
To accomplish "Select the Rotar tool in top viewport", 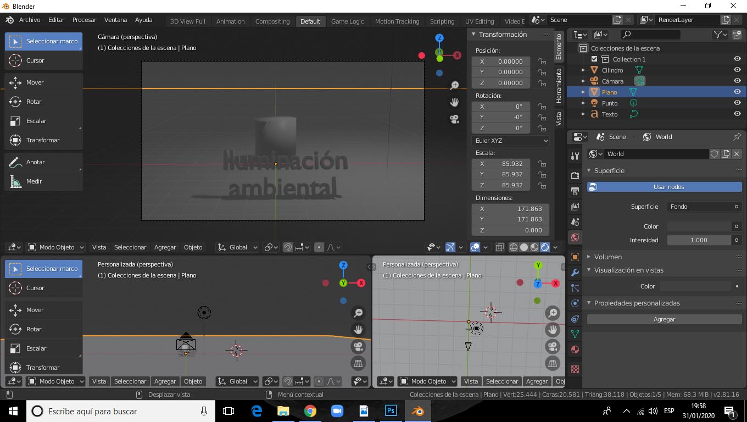I will [44, 102].
